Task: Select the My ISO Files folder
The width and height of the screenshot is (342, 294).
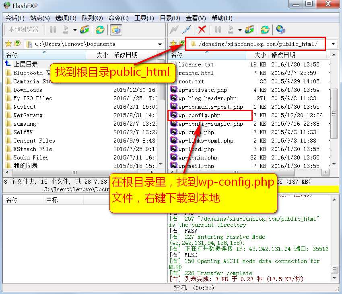Action: point(33,98)
